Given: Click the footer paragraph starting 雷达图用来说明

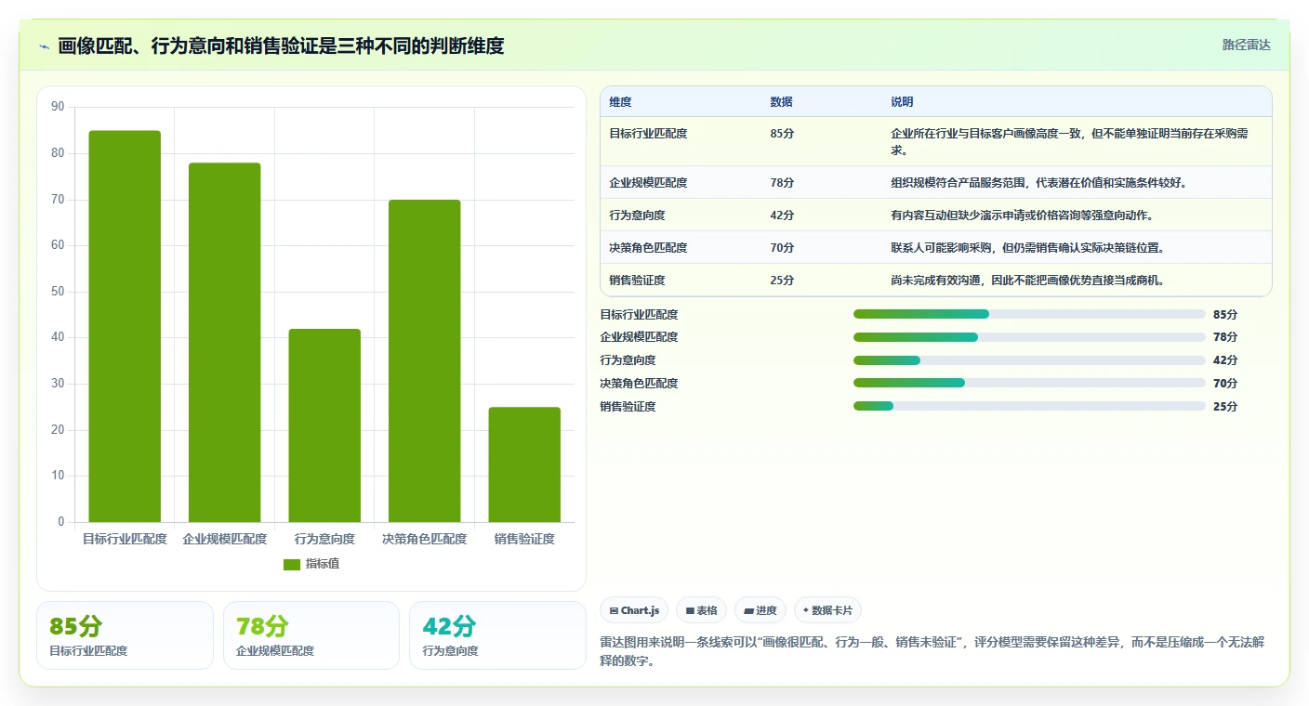Looking at the screenshot, I should coord(932,653).
